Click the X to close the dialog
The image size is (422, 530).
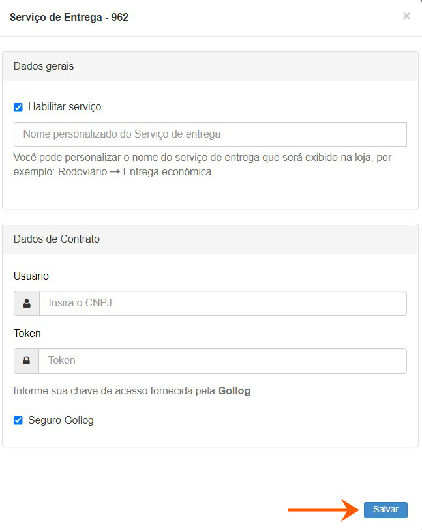point(406,16)
